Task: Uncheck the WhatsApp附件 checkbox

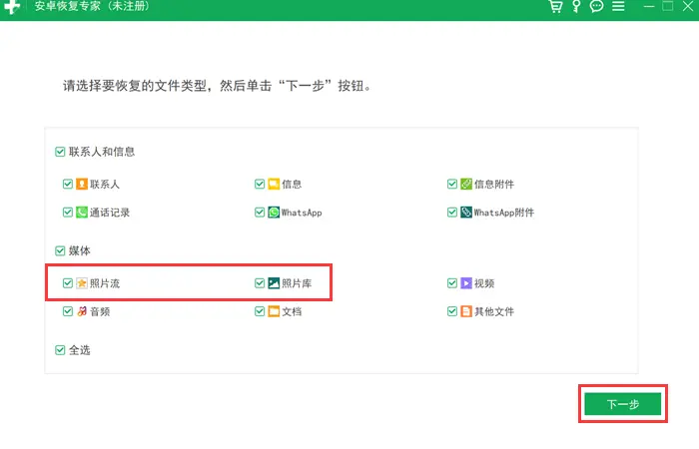Action: point(452,212)
